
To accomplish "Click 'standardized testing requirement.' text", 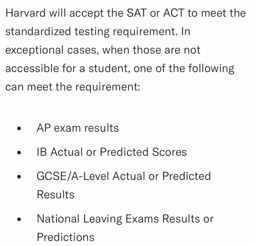I will tap(92, 32).
